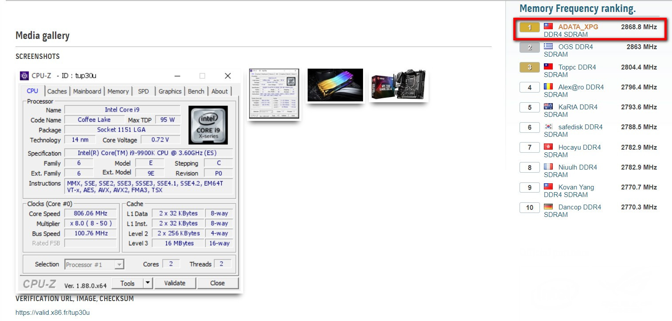Click German flag icon beside Dancop
The width and height of the screenshot is (672, 321).
(x=548, y=207)
